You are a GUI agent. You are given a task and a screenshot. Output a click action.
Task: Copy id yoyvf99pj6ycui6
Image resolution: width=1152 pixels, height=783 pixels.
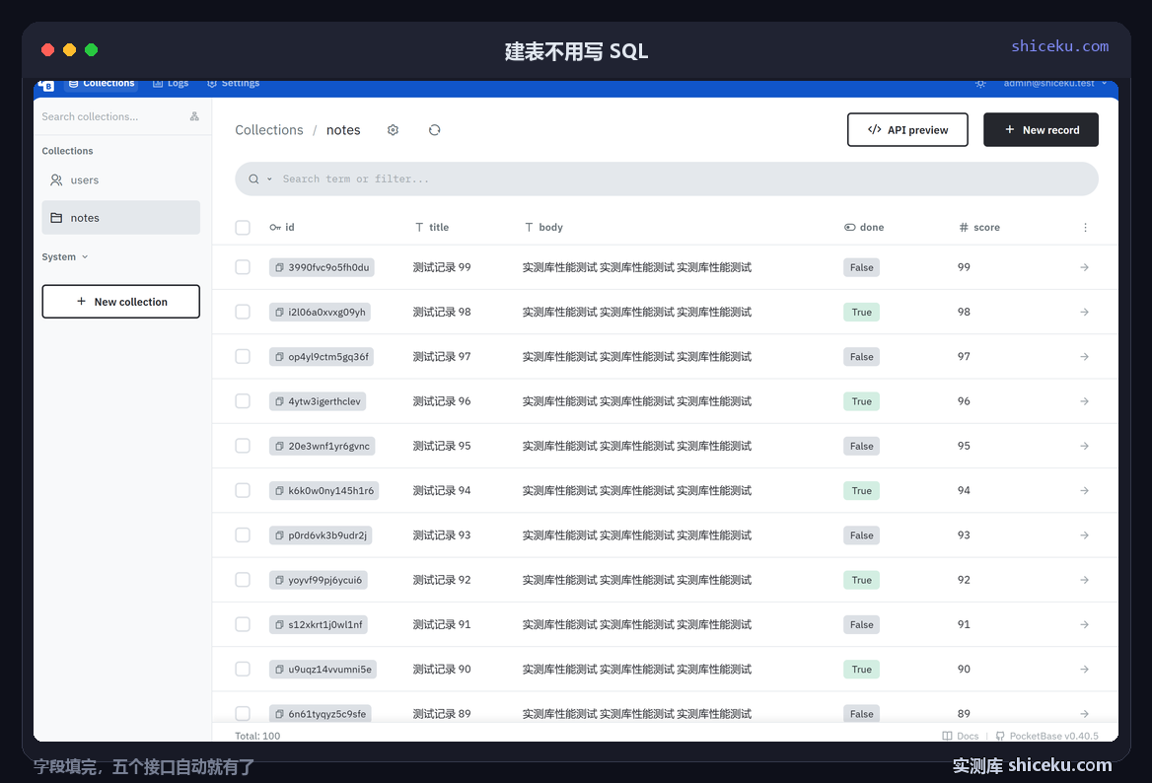pos(279,580)
